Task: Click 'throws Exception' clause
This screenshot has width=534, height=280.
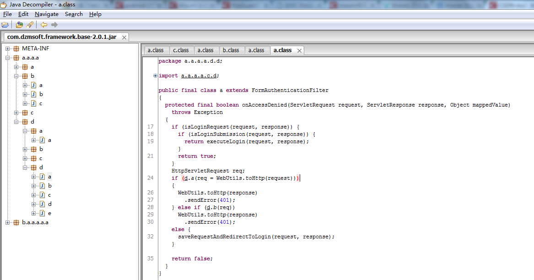Action: 197,113
